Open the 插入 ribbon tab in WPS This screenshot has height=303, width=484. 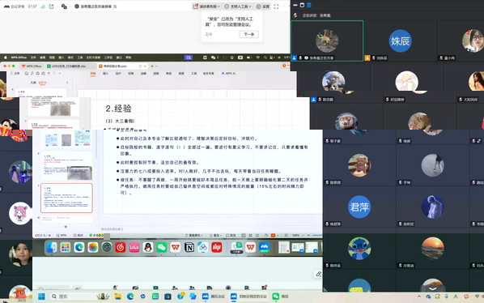tap(105, 74)
